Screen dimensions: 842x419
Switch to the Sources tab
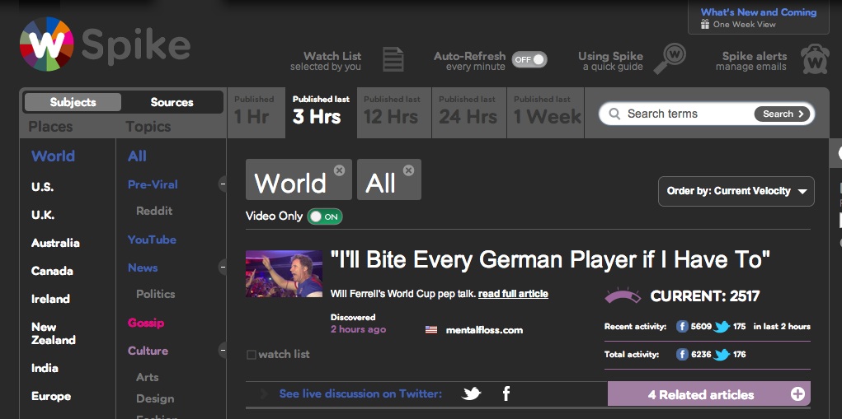172,102
